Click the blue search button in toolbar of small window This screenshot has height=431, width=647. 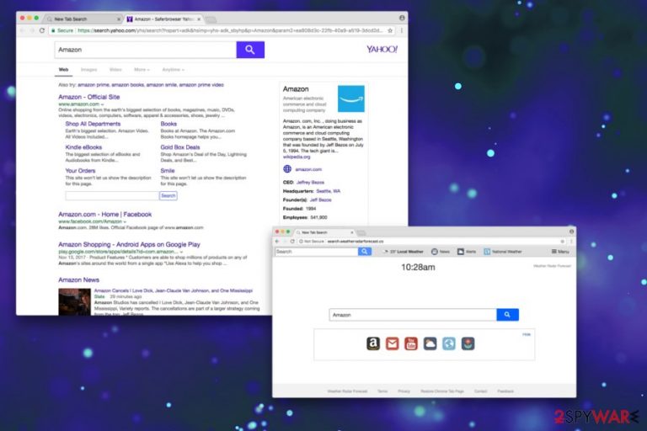364,251
